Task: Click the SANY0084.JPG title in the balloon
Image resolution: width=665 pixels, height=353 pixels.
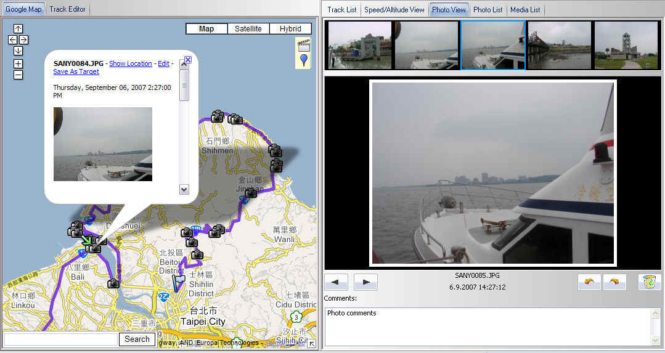Action: [78, 63]
